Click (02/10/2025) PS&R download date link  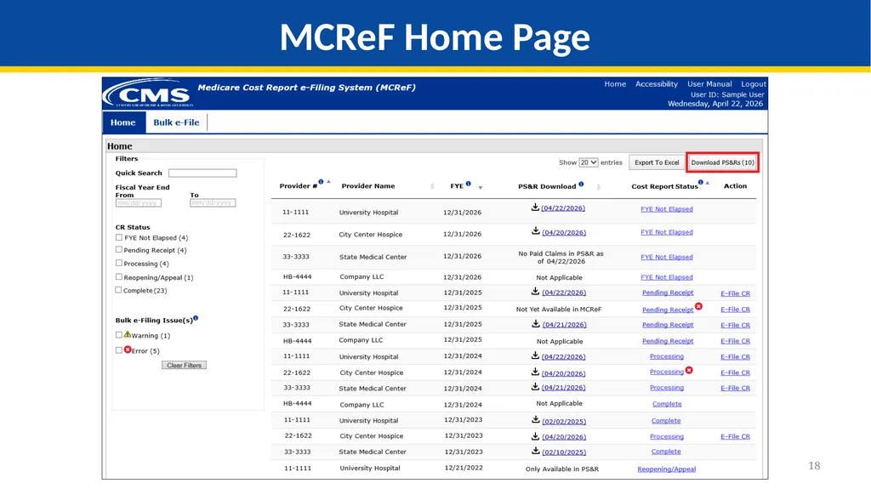(x=564, y=452)
